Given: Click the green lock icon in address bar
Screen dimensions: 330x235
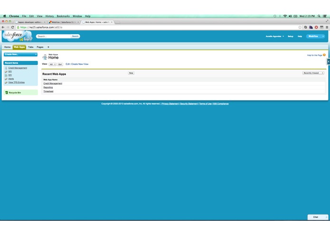Looking at the screenshot, I should click(x=18, y=27).
